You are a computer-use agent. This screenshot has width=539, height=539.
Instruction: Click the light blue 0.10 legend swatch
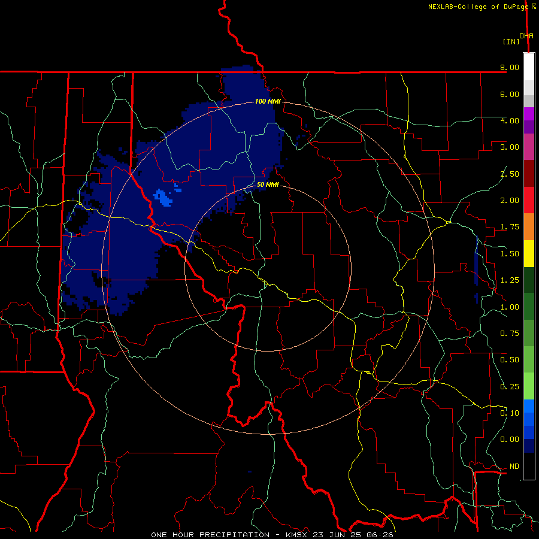click(x=529, y=406)
